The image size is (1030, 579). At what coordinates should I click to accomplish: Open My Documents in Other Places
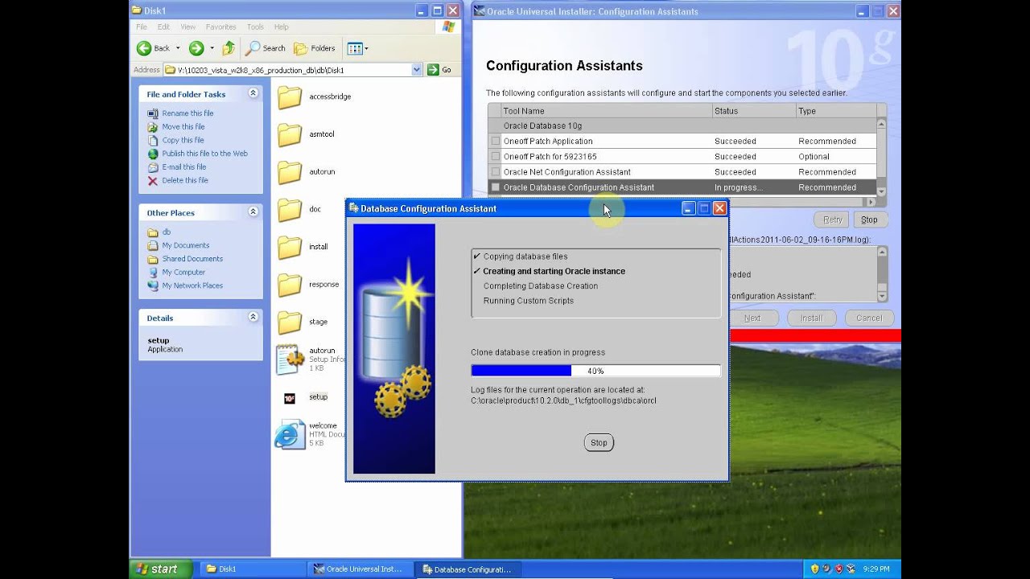coord(185,245)
